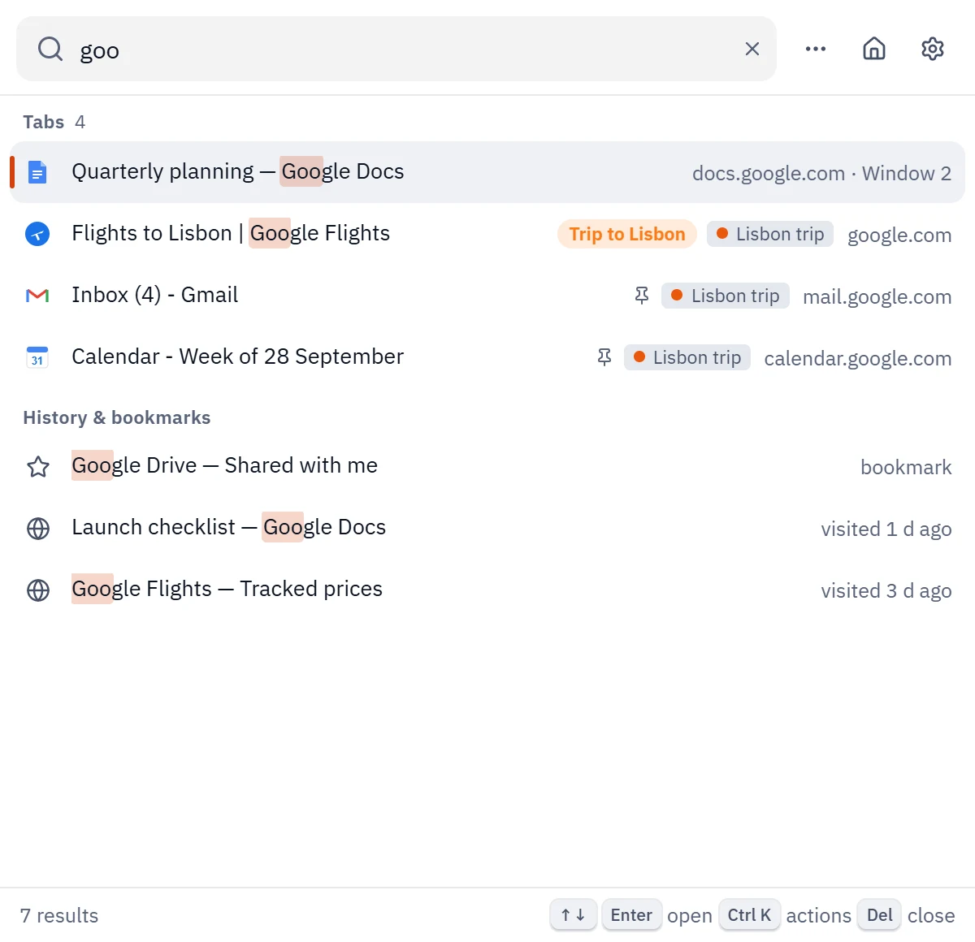
Task: Click the Google Docs icon for Quarterly planning
Action: (37, 172)
